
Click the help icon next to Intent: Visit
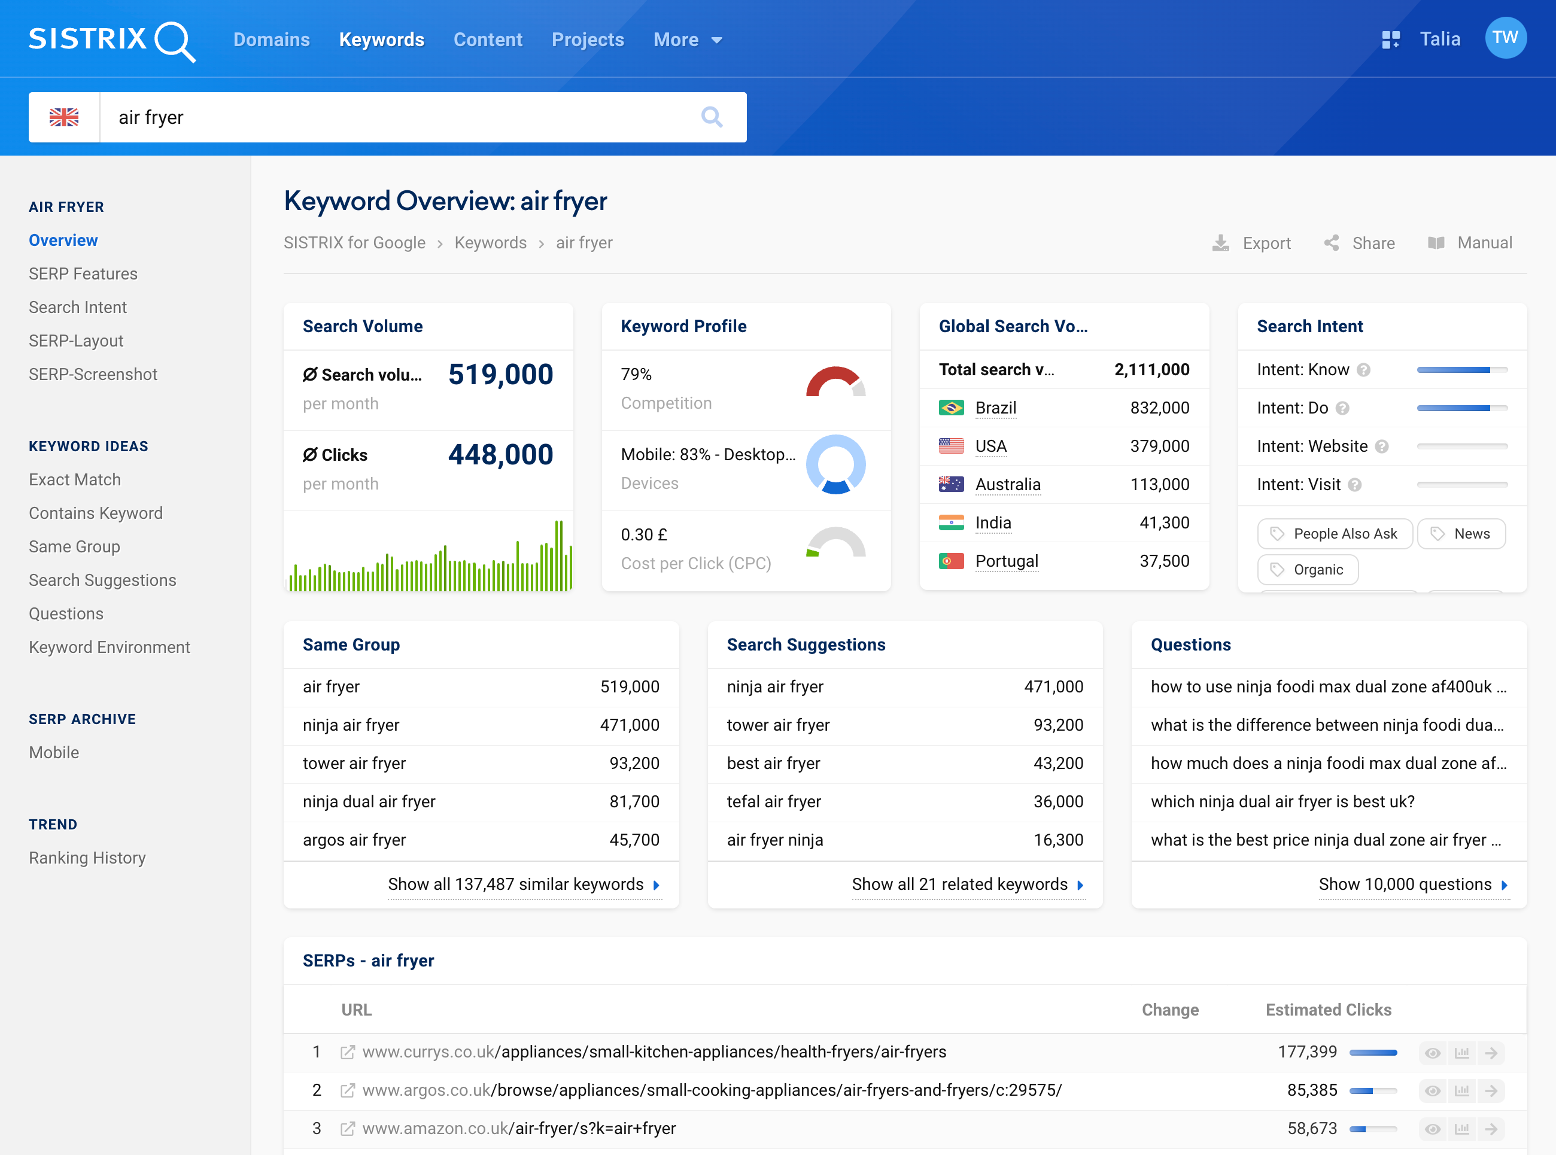pos(1355,485)
